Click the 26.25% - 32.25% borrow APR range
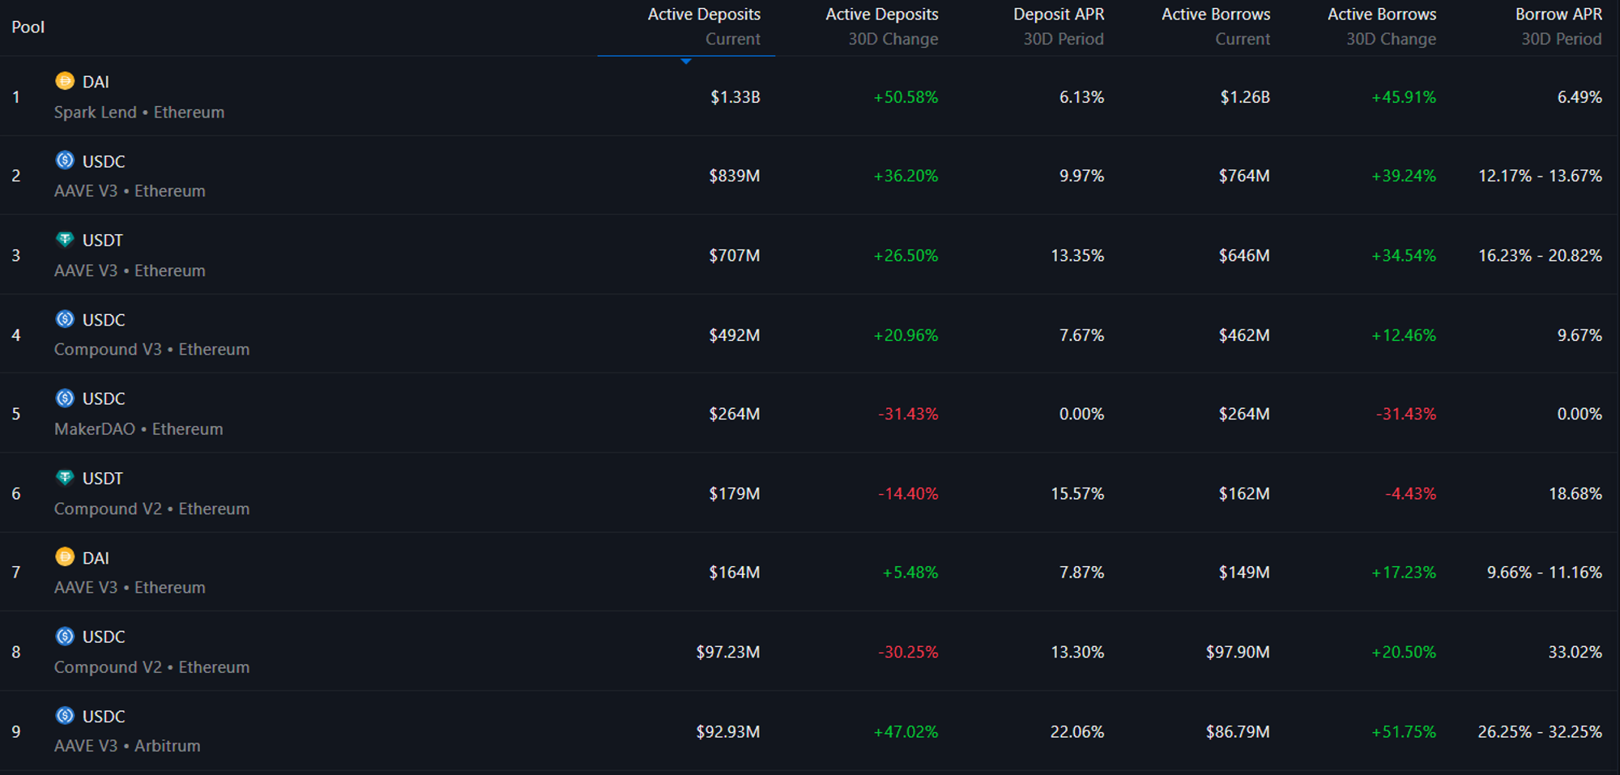 [1540, 732]
